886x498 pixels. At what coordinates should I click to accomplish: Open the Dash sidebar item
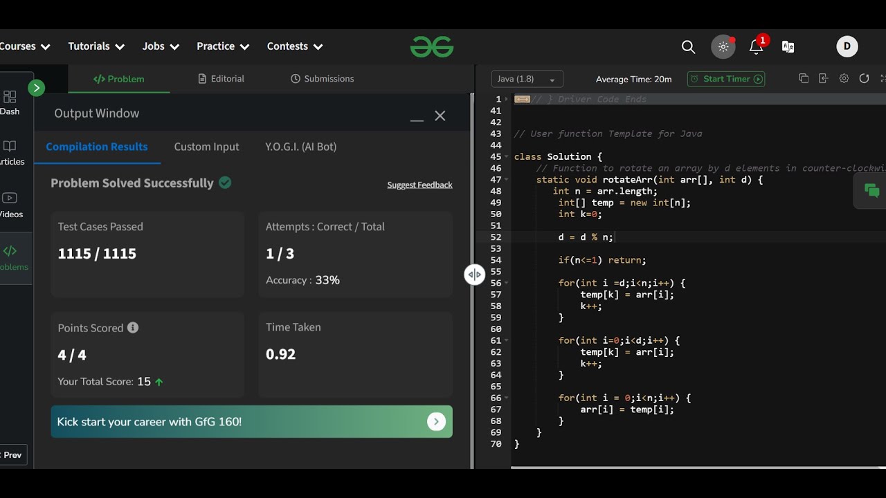pos(10,103)
